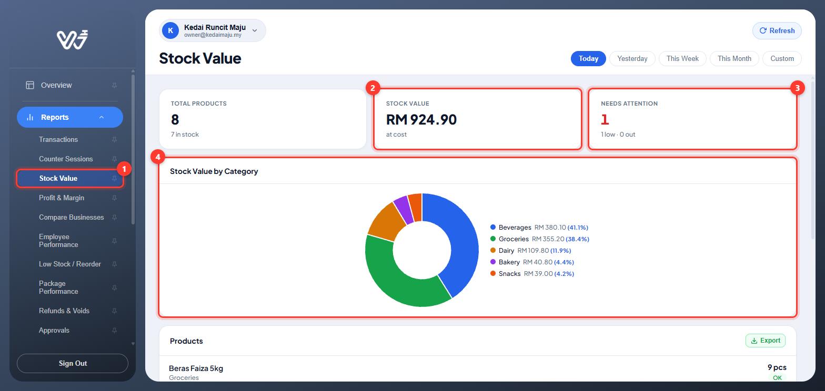Click the Reports bar chart icon
This screenshot has width=825, height=391.
[x=30, y=117]
